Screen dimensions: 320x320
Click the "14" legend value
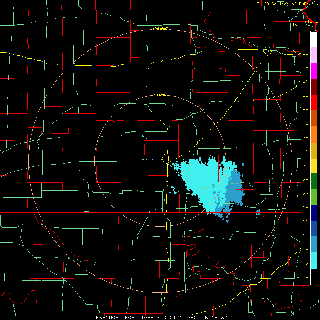(305, 222)
